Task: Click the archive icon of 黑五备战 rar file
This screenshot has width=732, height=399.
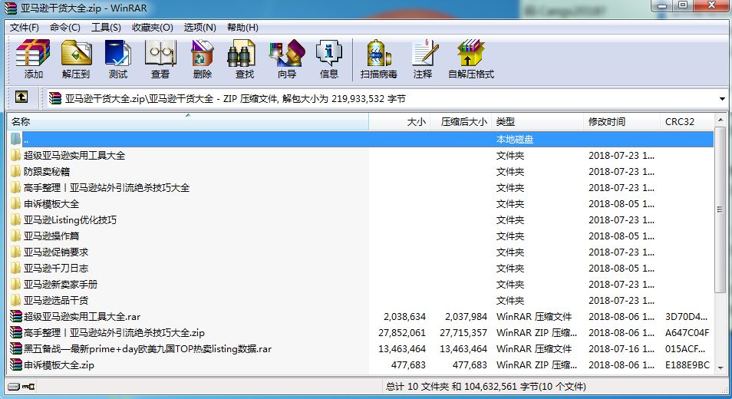Action: coord(16,348)
